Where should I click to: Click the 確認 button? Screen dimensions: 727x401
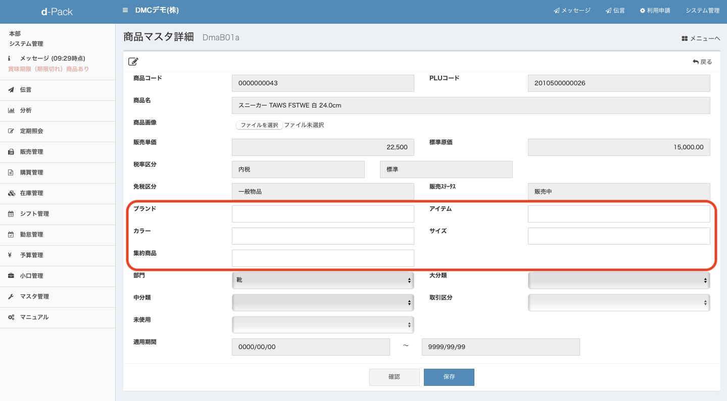tap(394, 377)
